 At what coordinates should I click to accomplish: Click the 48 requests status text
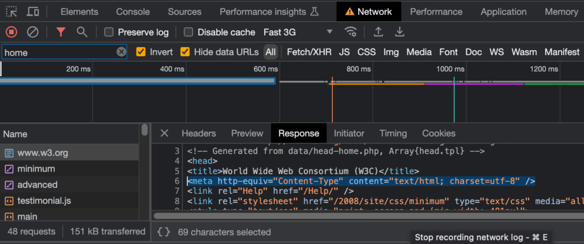31,231
